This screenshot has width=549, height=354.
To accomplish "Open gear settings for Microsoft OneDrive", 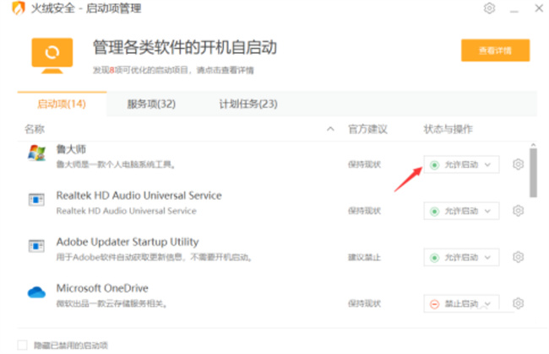I will coord(519,303).
